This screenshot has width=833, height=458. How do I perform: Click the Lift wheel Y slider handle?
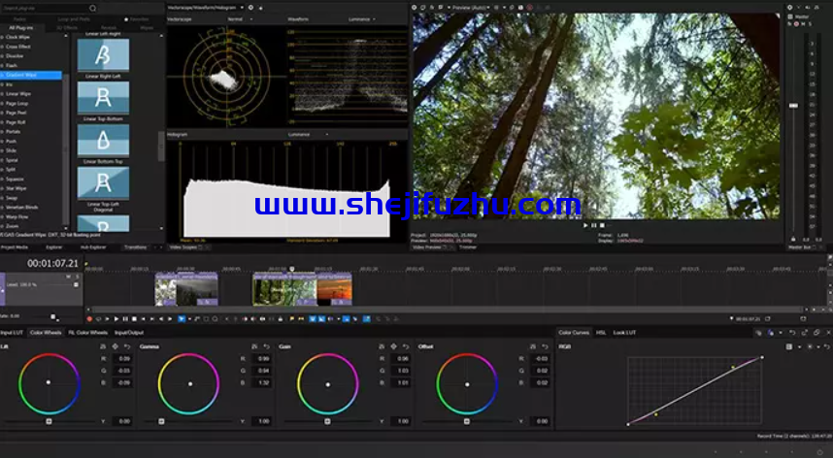[x=49, y=421]
